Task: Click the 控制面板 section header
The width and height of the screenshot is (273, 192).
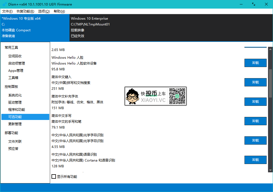Action: point(11,87)
